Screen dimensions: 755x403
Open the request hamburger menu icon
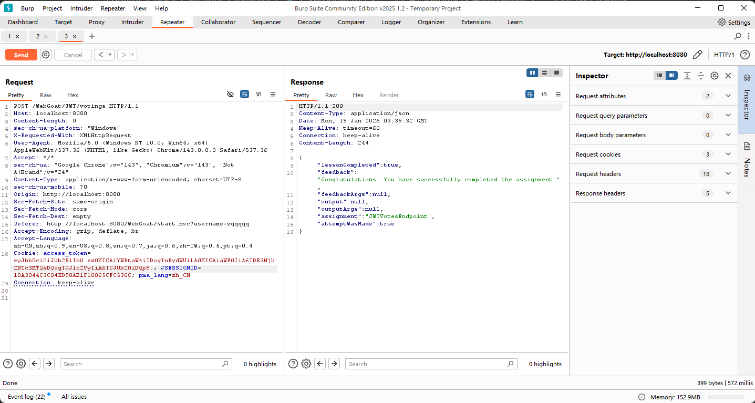click(273, 95)
